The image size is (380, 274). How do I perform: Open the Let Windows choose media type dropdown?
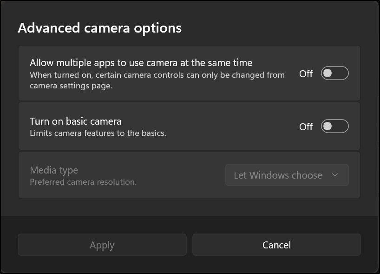pyautogui.click(x=287, y=175)
